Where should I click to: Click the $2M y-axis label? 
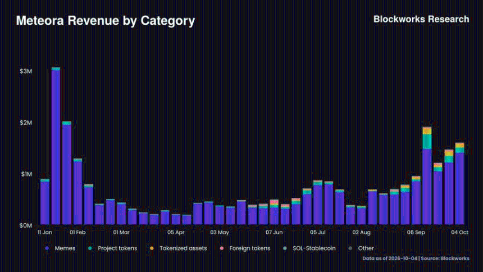coord(26,123)
